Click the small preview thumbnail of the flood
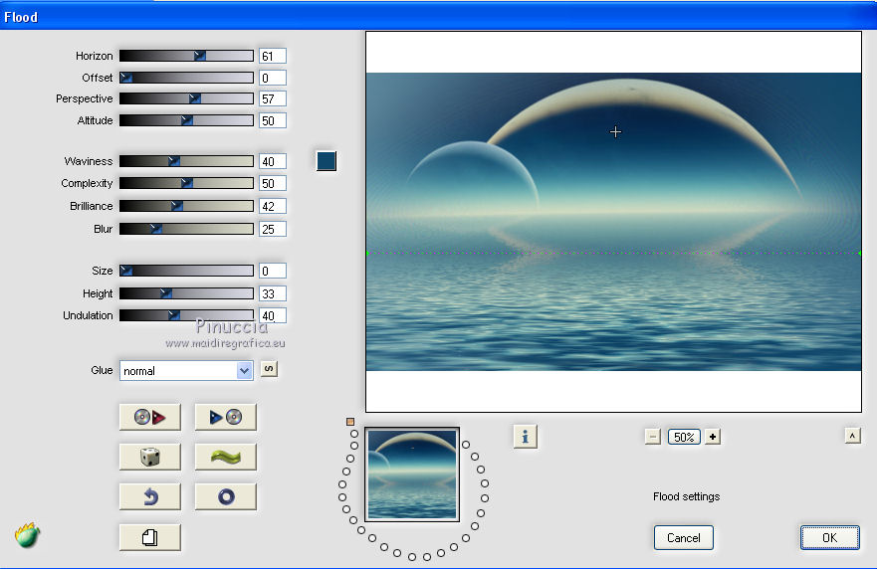 [412, 474]
